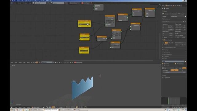
Task: Toggle the Overwrite checkbox
Action: [x=163, y=64]
